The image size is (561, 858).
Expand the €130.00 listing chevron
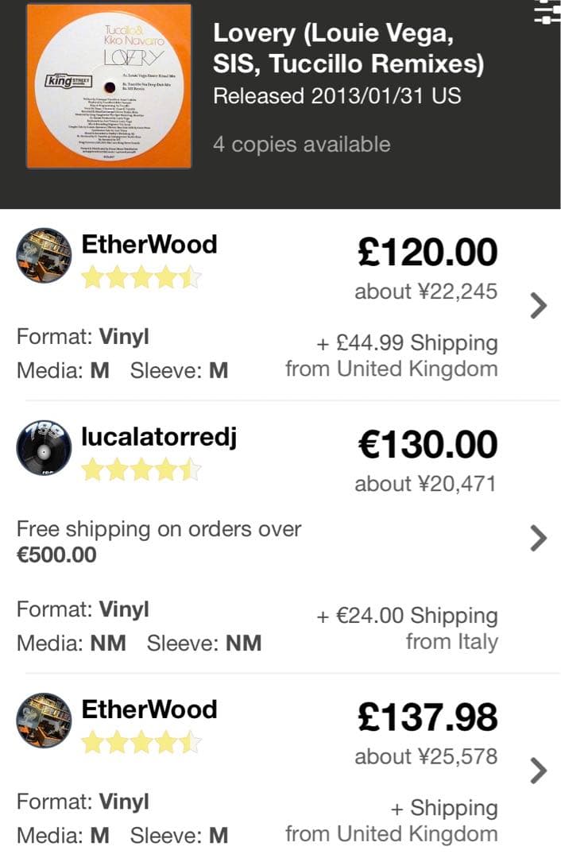click(538, 539)
